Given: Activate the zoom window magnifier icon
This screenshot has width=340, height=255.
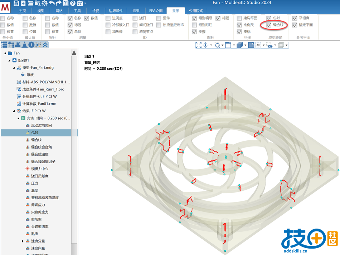Looking at the screenshot, I should pos(217,45).
